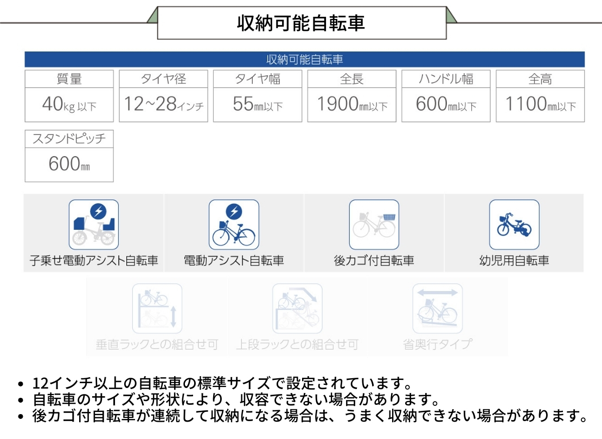This screenshot has width=602, height=439.
Task: Select the 電動アシスト自転車 bicycle icon
Action: (x=234, y=224)
